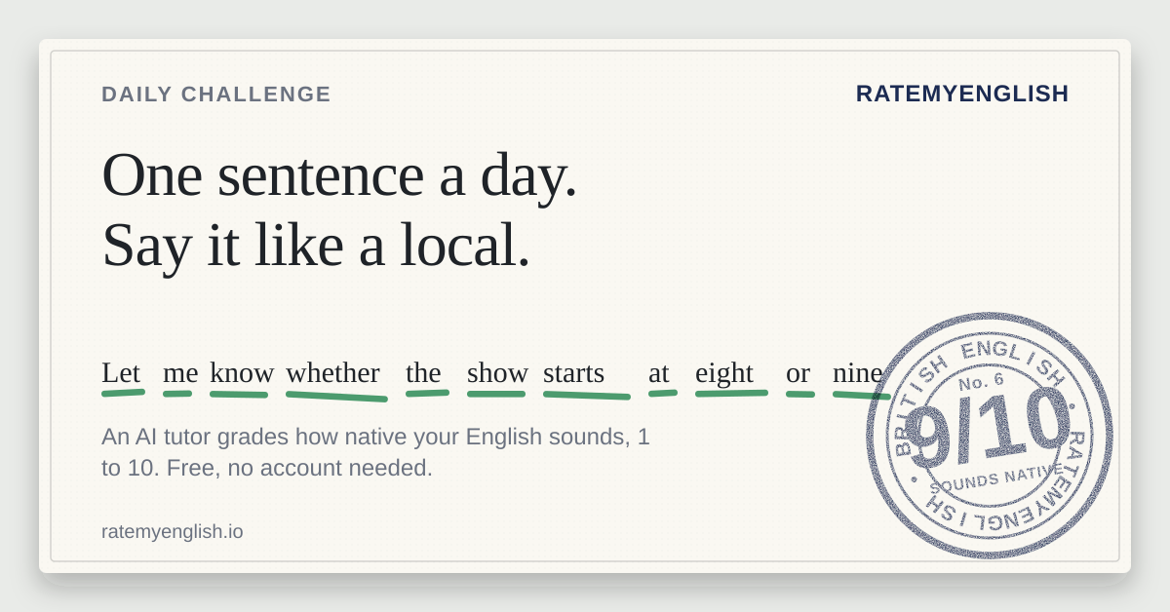Click the word "or" before nine
Viewport: 1170px width, 612px height.
(798, 372)
